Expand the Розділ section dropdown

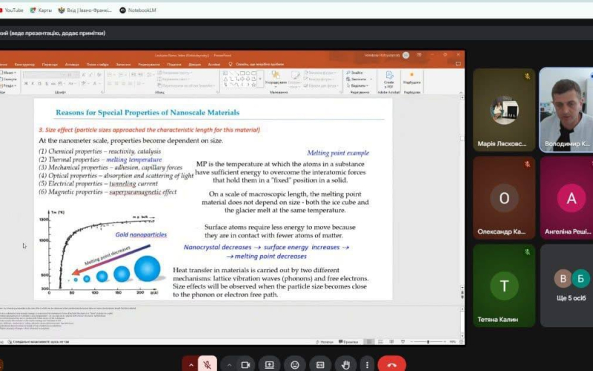click(x=8, y=85)
